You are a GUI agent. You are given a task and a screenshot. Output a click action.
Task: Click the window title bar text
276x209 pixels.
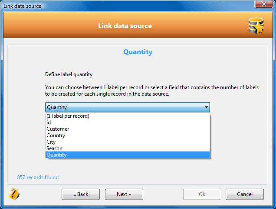(x=23, y=6)
